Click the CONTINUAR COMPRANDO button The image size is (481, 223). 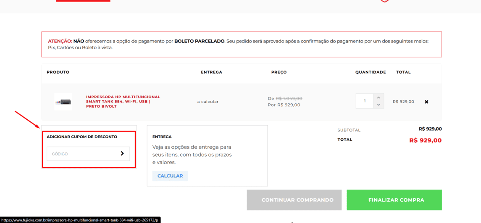(294, 200)
